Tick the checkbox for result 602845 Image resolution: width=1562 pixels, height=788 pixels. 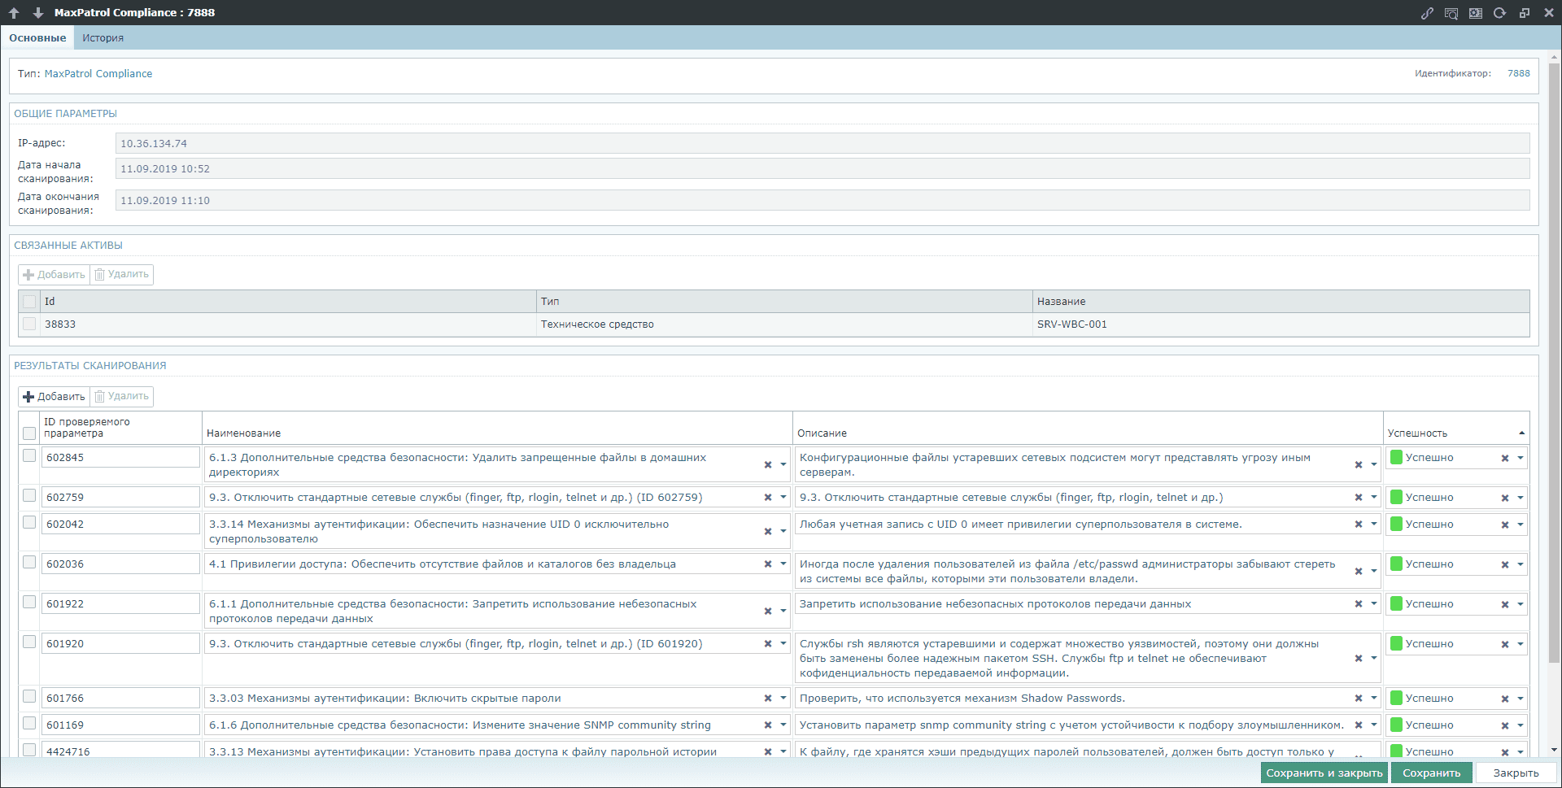click(x=29, y=455)
